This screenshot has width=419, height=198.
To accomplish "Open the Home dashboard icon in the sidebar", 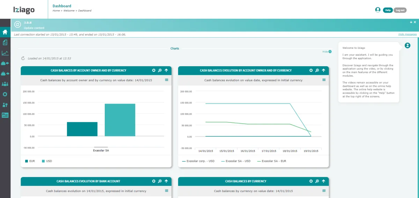I will [5, 32].
